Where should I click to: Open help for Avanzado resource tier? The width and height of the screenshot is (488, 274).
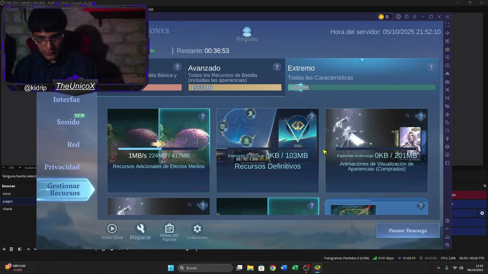coord(277,67)
